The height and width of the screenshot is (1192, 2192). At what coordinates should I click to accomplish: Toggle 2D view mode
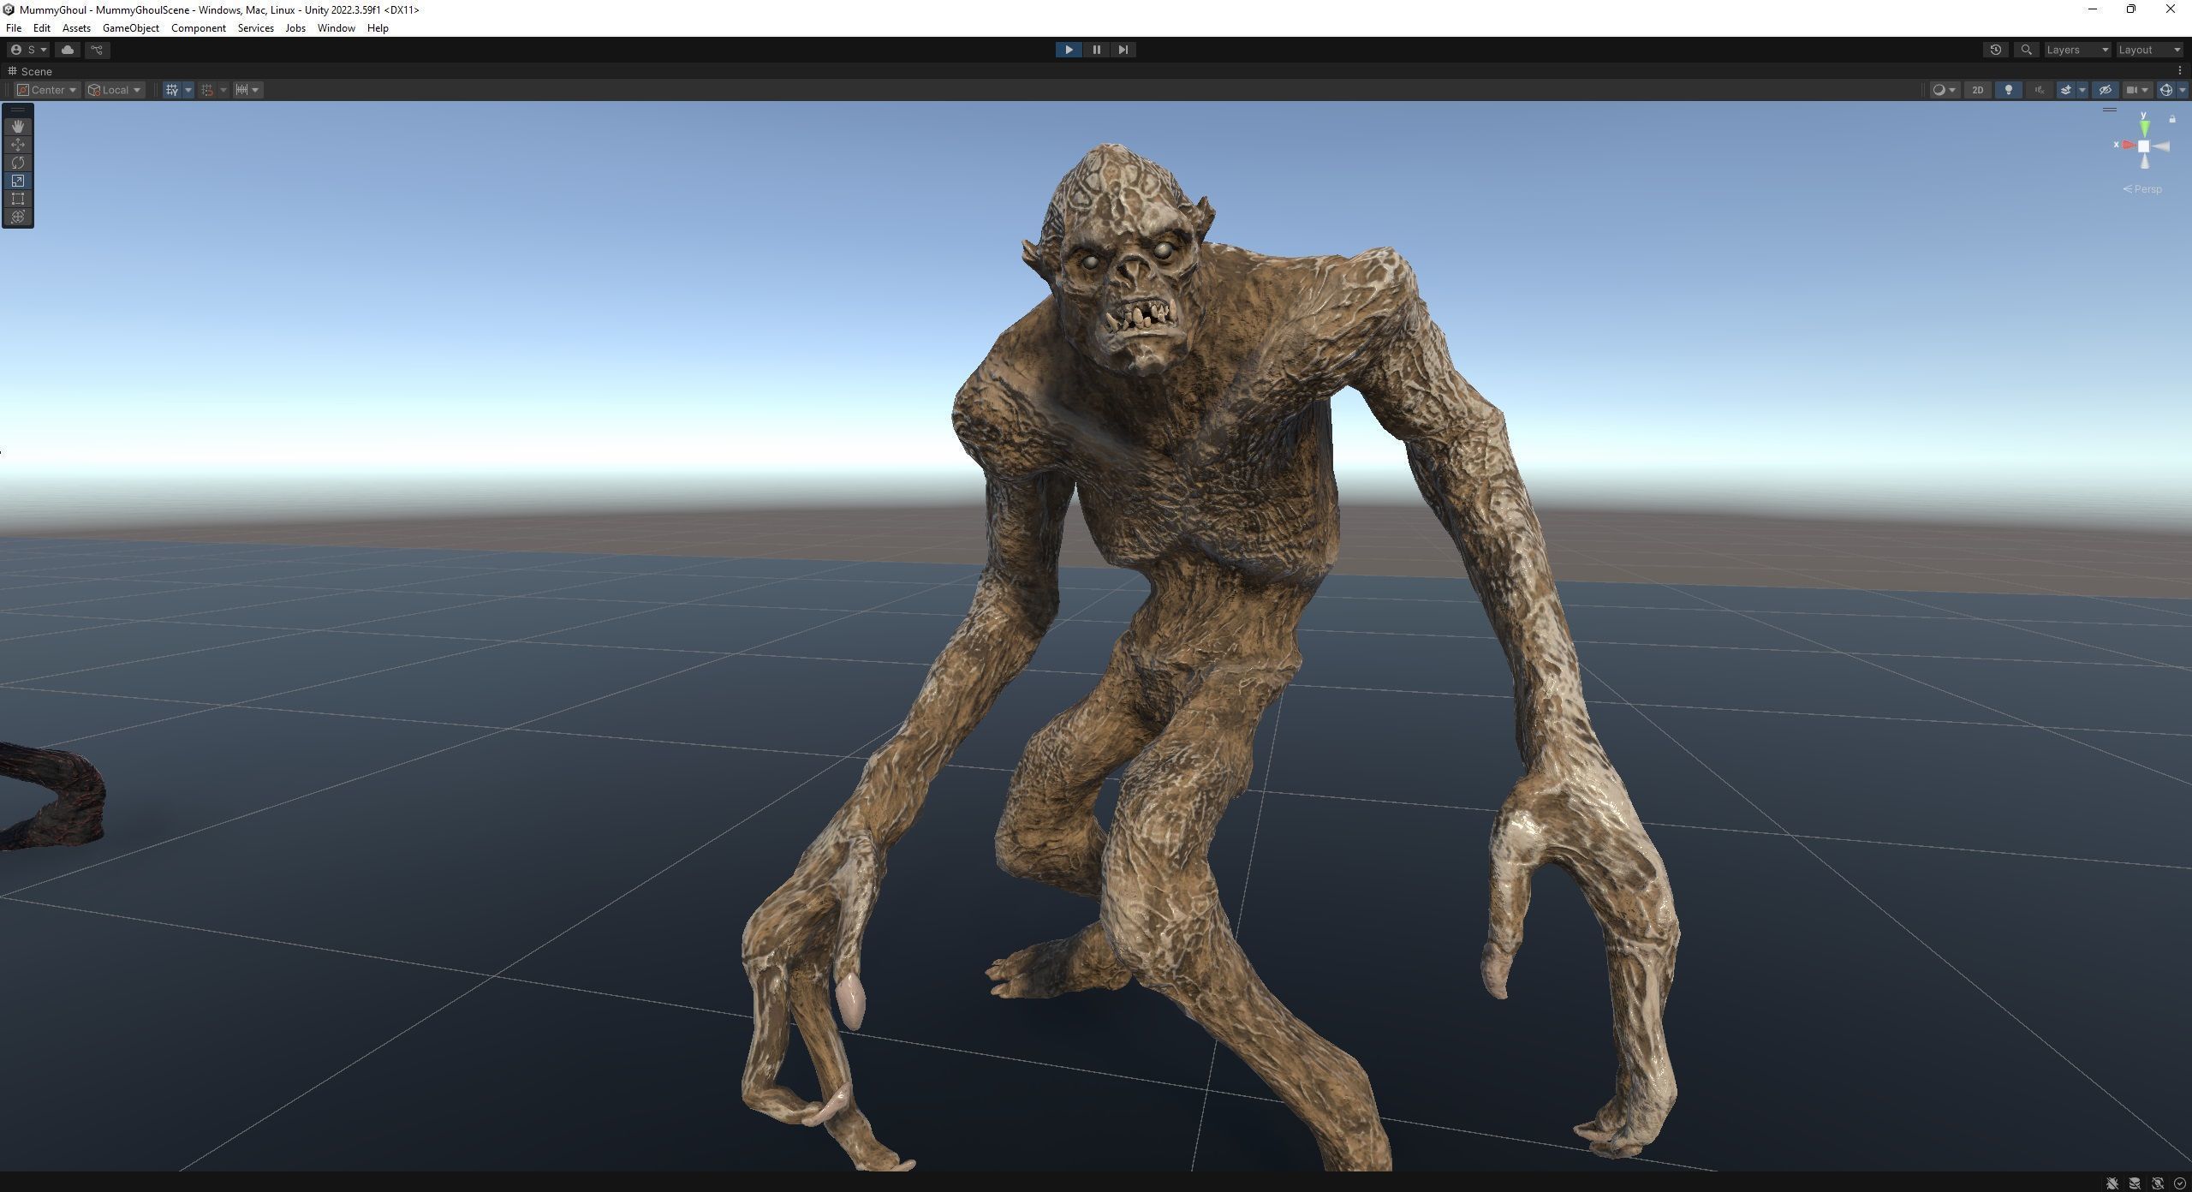coord(1977,90)
